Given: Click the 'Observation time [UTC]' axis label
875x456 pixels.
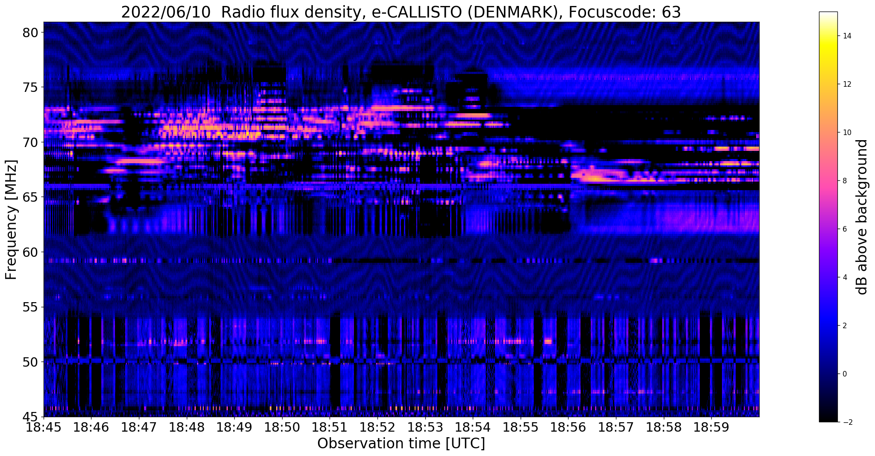Looking at the screenshot, I should [401, 444].
